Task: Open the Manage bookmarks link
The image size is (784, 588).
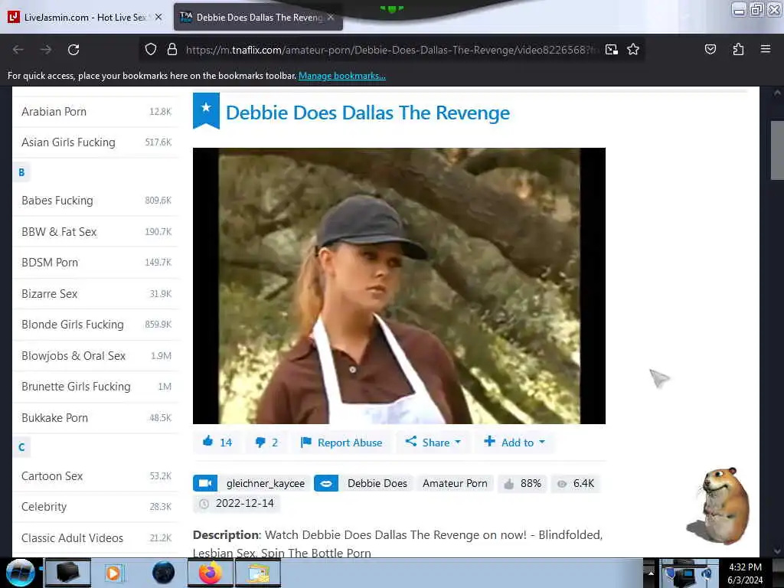Action: (x=342, y=76)
